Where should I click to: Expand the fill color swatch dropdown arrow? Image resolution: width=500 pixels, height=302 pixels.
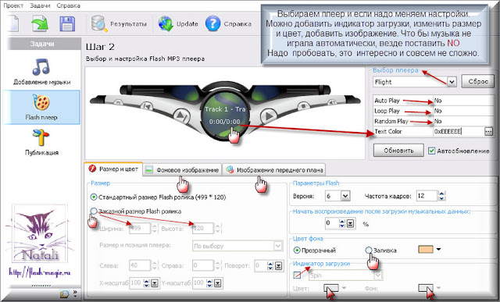pyautogui.click(x=439, y=249)
